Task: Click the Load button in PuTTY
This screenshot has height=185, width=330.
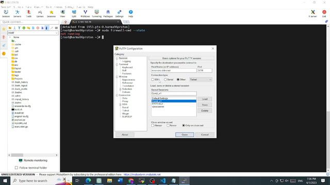Action: (x=205, y=99)
